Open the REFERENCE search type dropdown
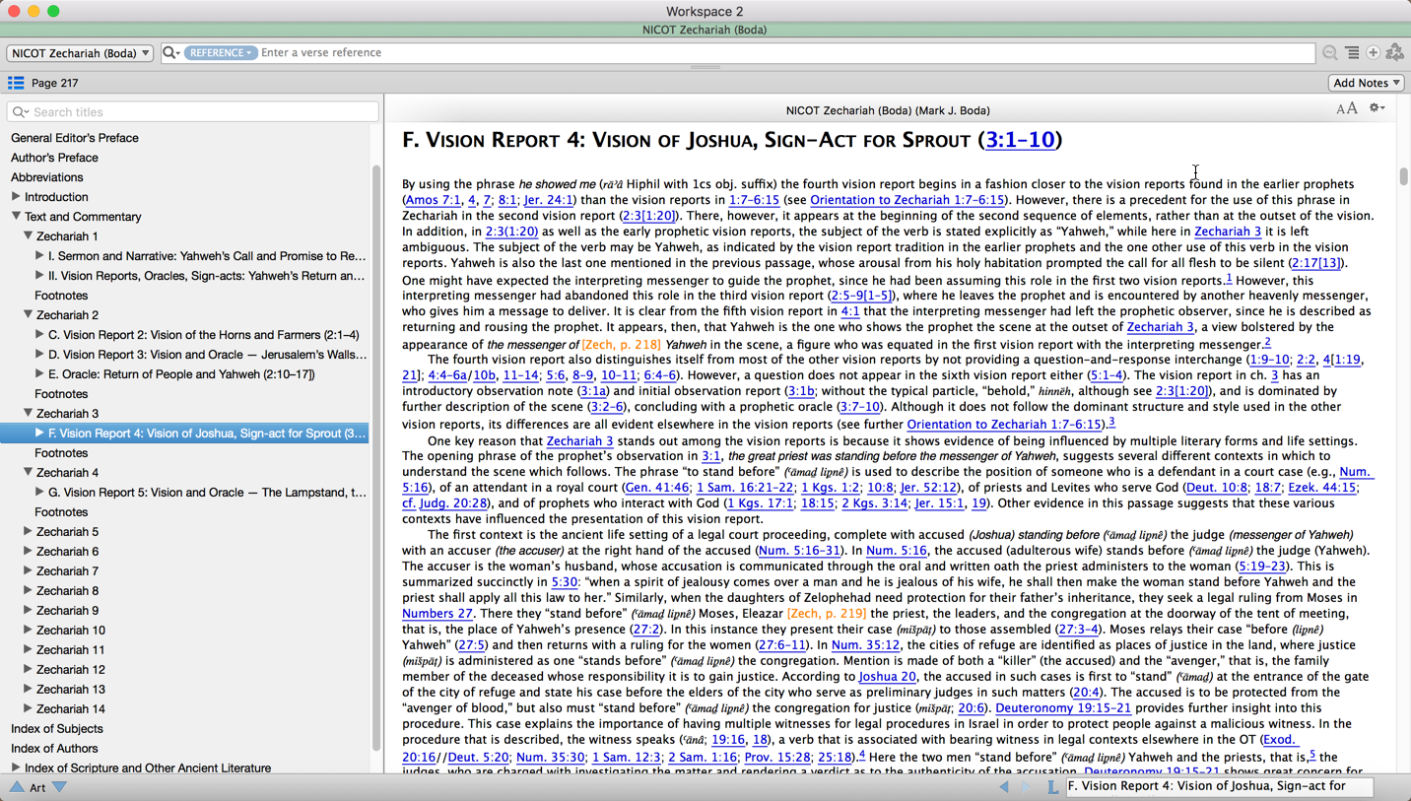The width and height of the screenshot is (1411, 801). (x=220, y=53)
